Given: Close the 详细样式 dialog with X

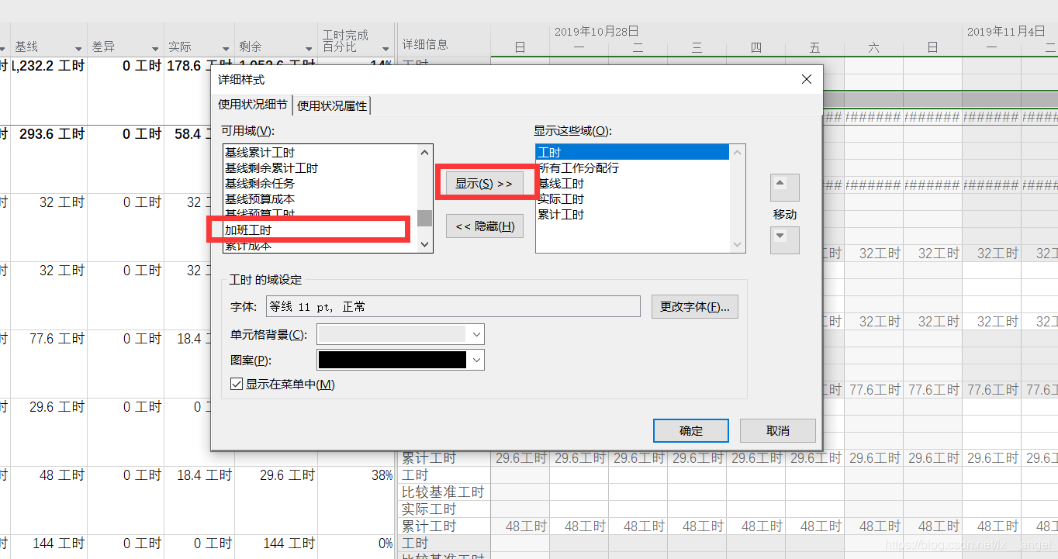Looking at the screenshot, I should [x=806, y=79].
